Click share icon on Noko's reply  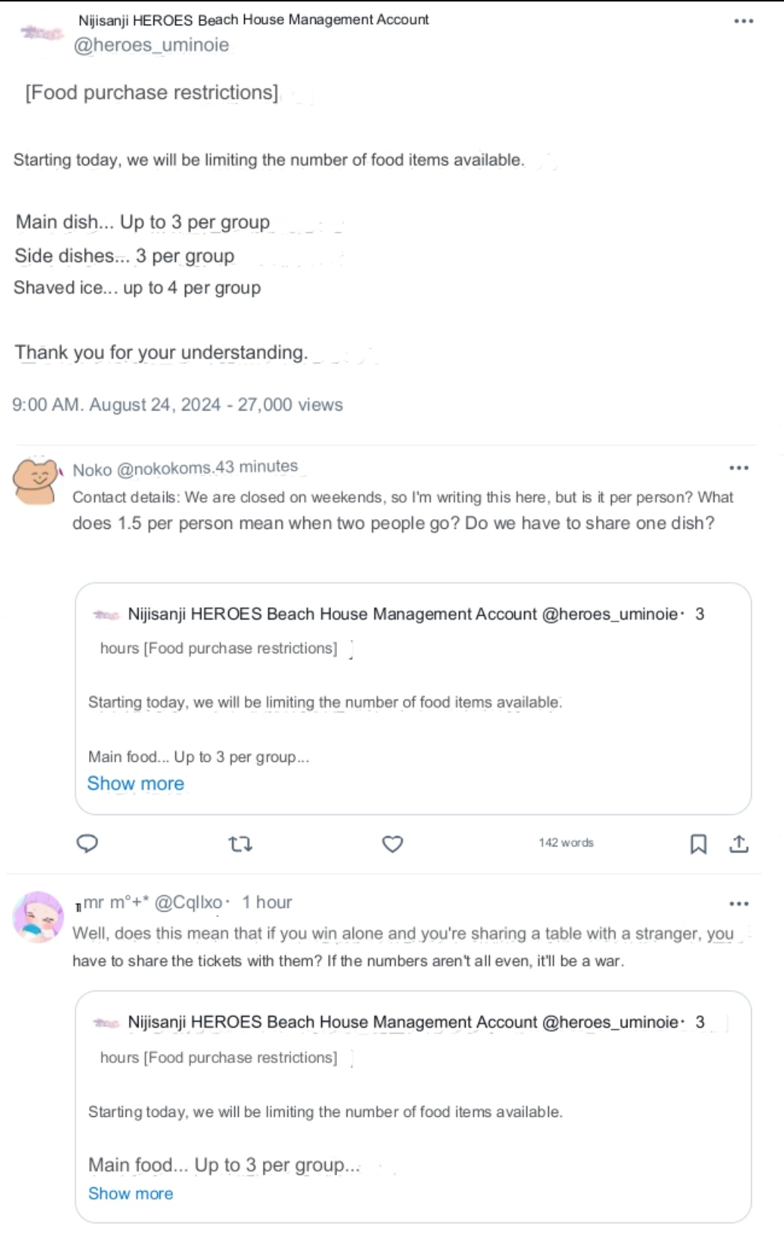tap(739, 844)
